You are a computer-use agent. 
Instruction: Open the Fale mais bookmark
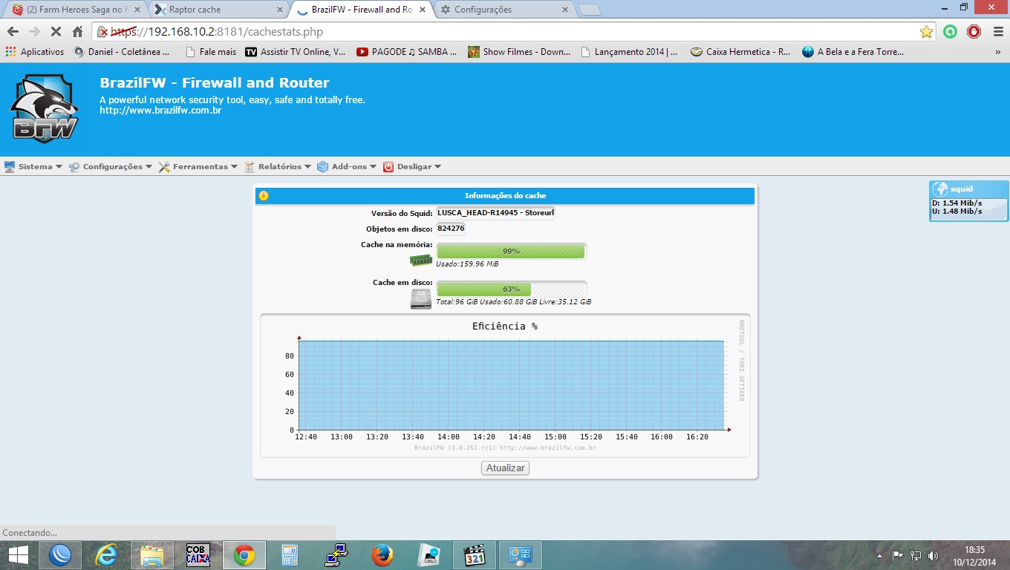211,52
